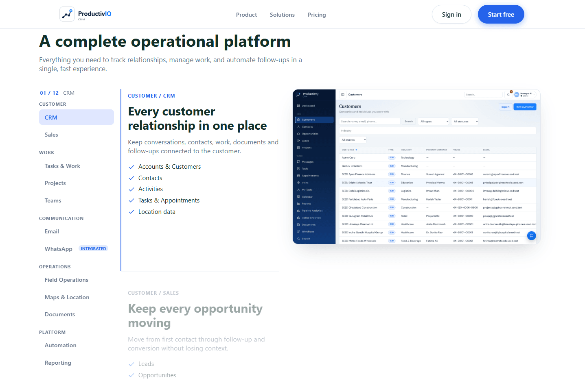Toggle the sidebar panel icon in the CRM preview
Viewport: 585px width, 383px height.
pos(343,94)
